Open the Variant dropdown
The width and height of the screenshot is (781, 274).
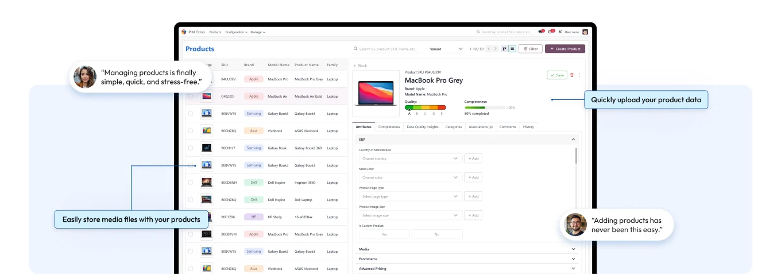446,49
